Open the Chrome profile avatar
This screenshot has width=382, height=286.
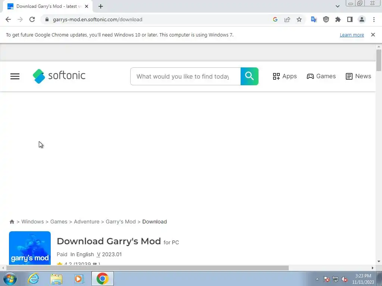pos(362,19)
